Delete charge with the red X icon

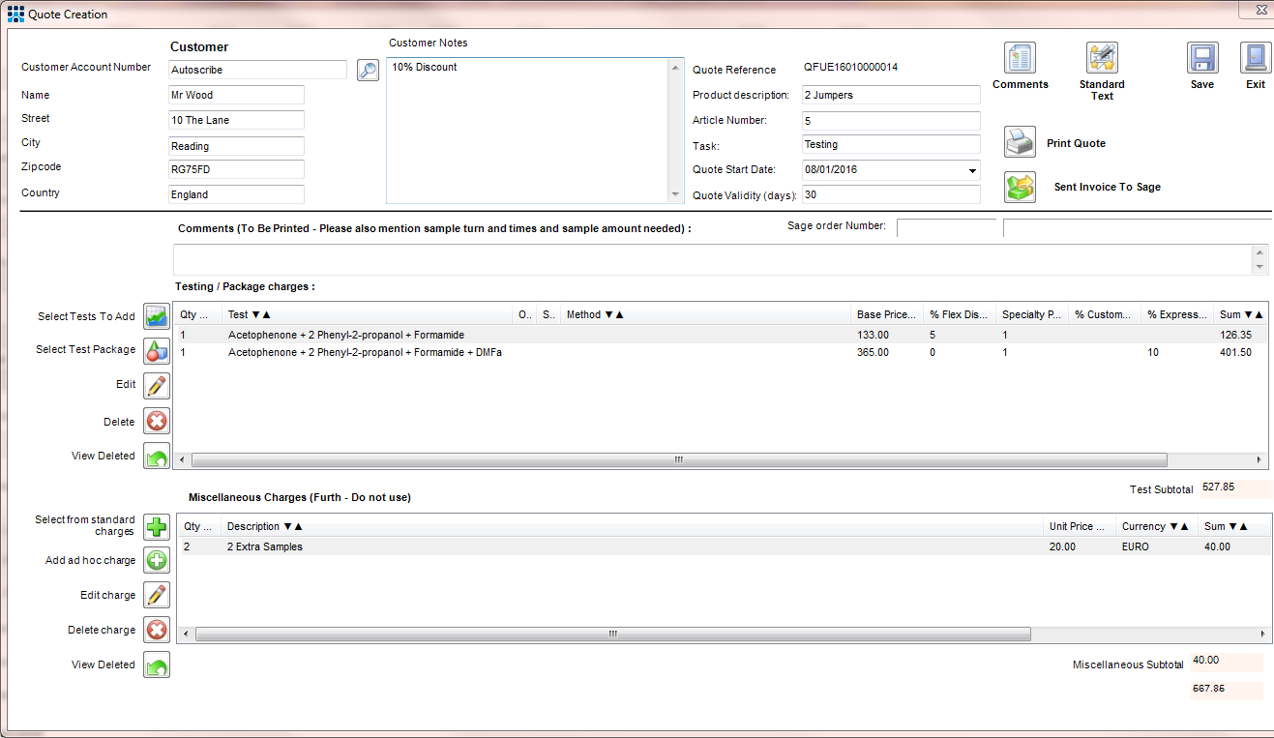pos(156,629)
